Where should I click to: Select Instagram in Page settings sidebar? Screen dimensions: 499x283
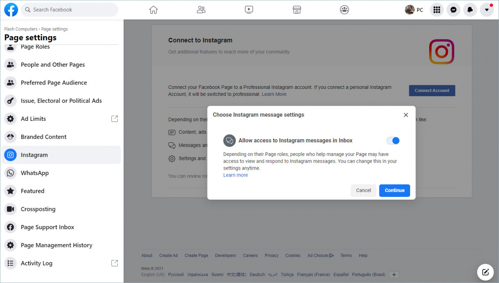tap(61, 155)
